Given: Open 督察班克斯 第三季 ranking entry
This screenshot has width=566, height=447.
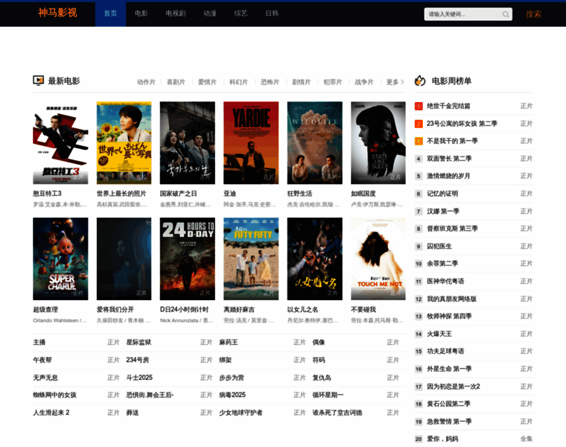Looking at the screenshot, I should click(x=452, y=229).
